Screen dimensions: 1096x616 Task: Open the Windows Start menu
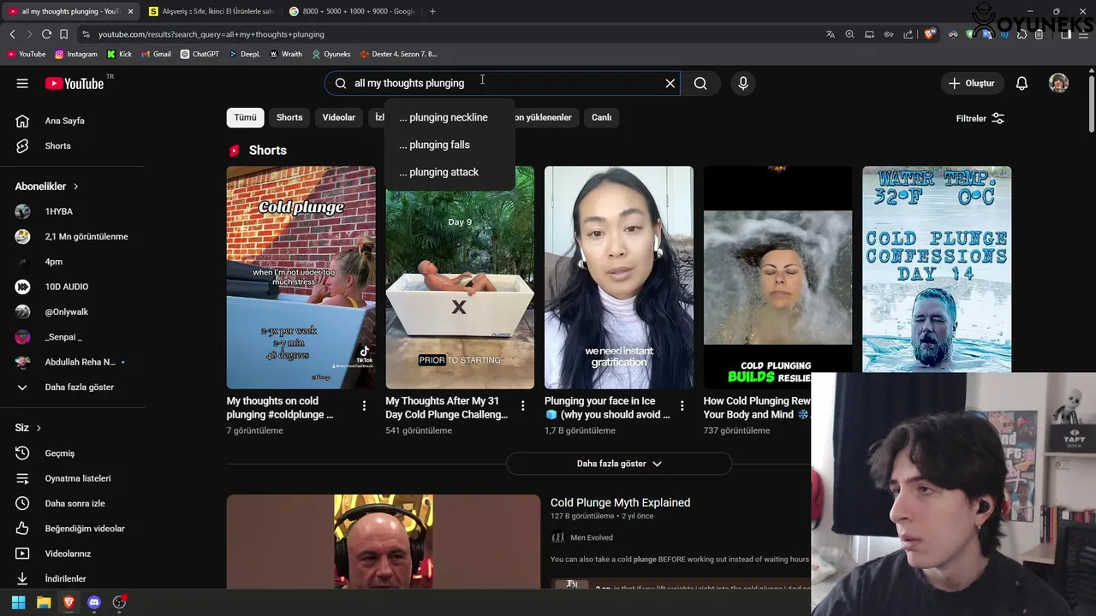[x=18, y=602]
